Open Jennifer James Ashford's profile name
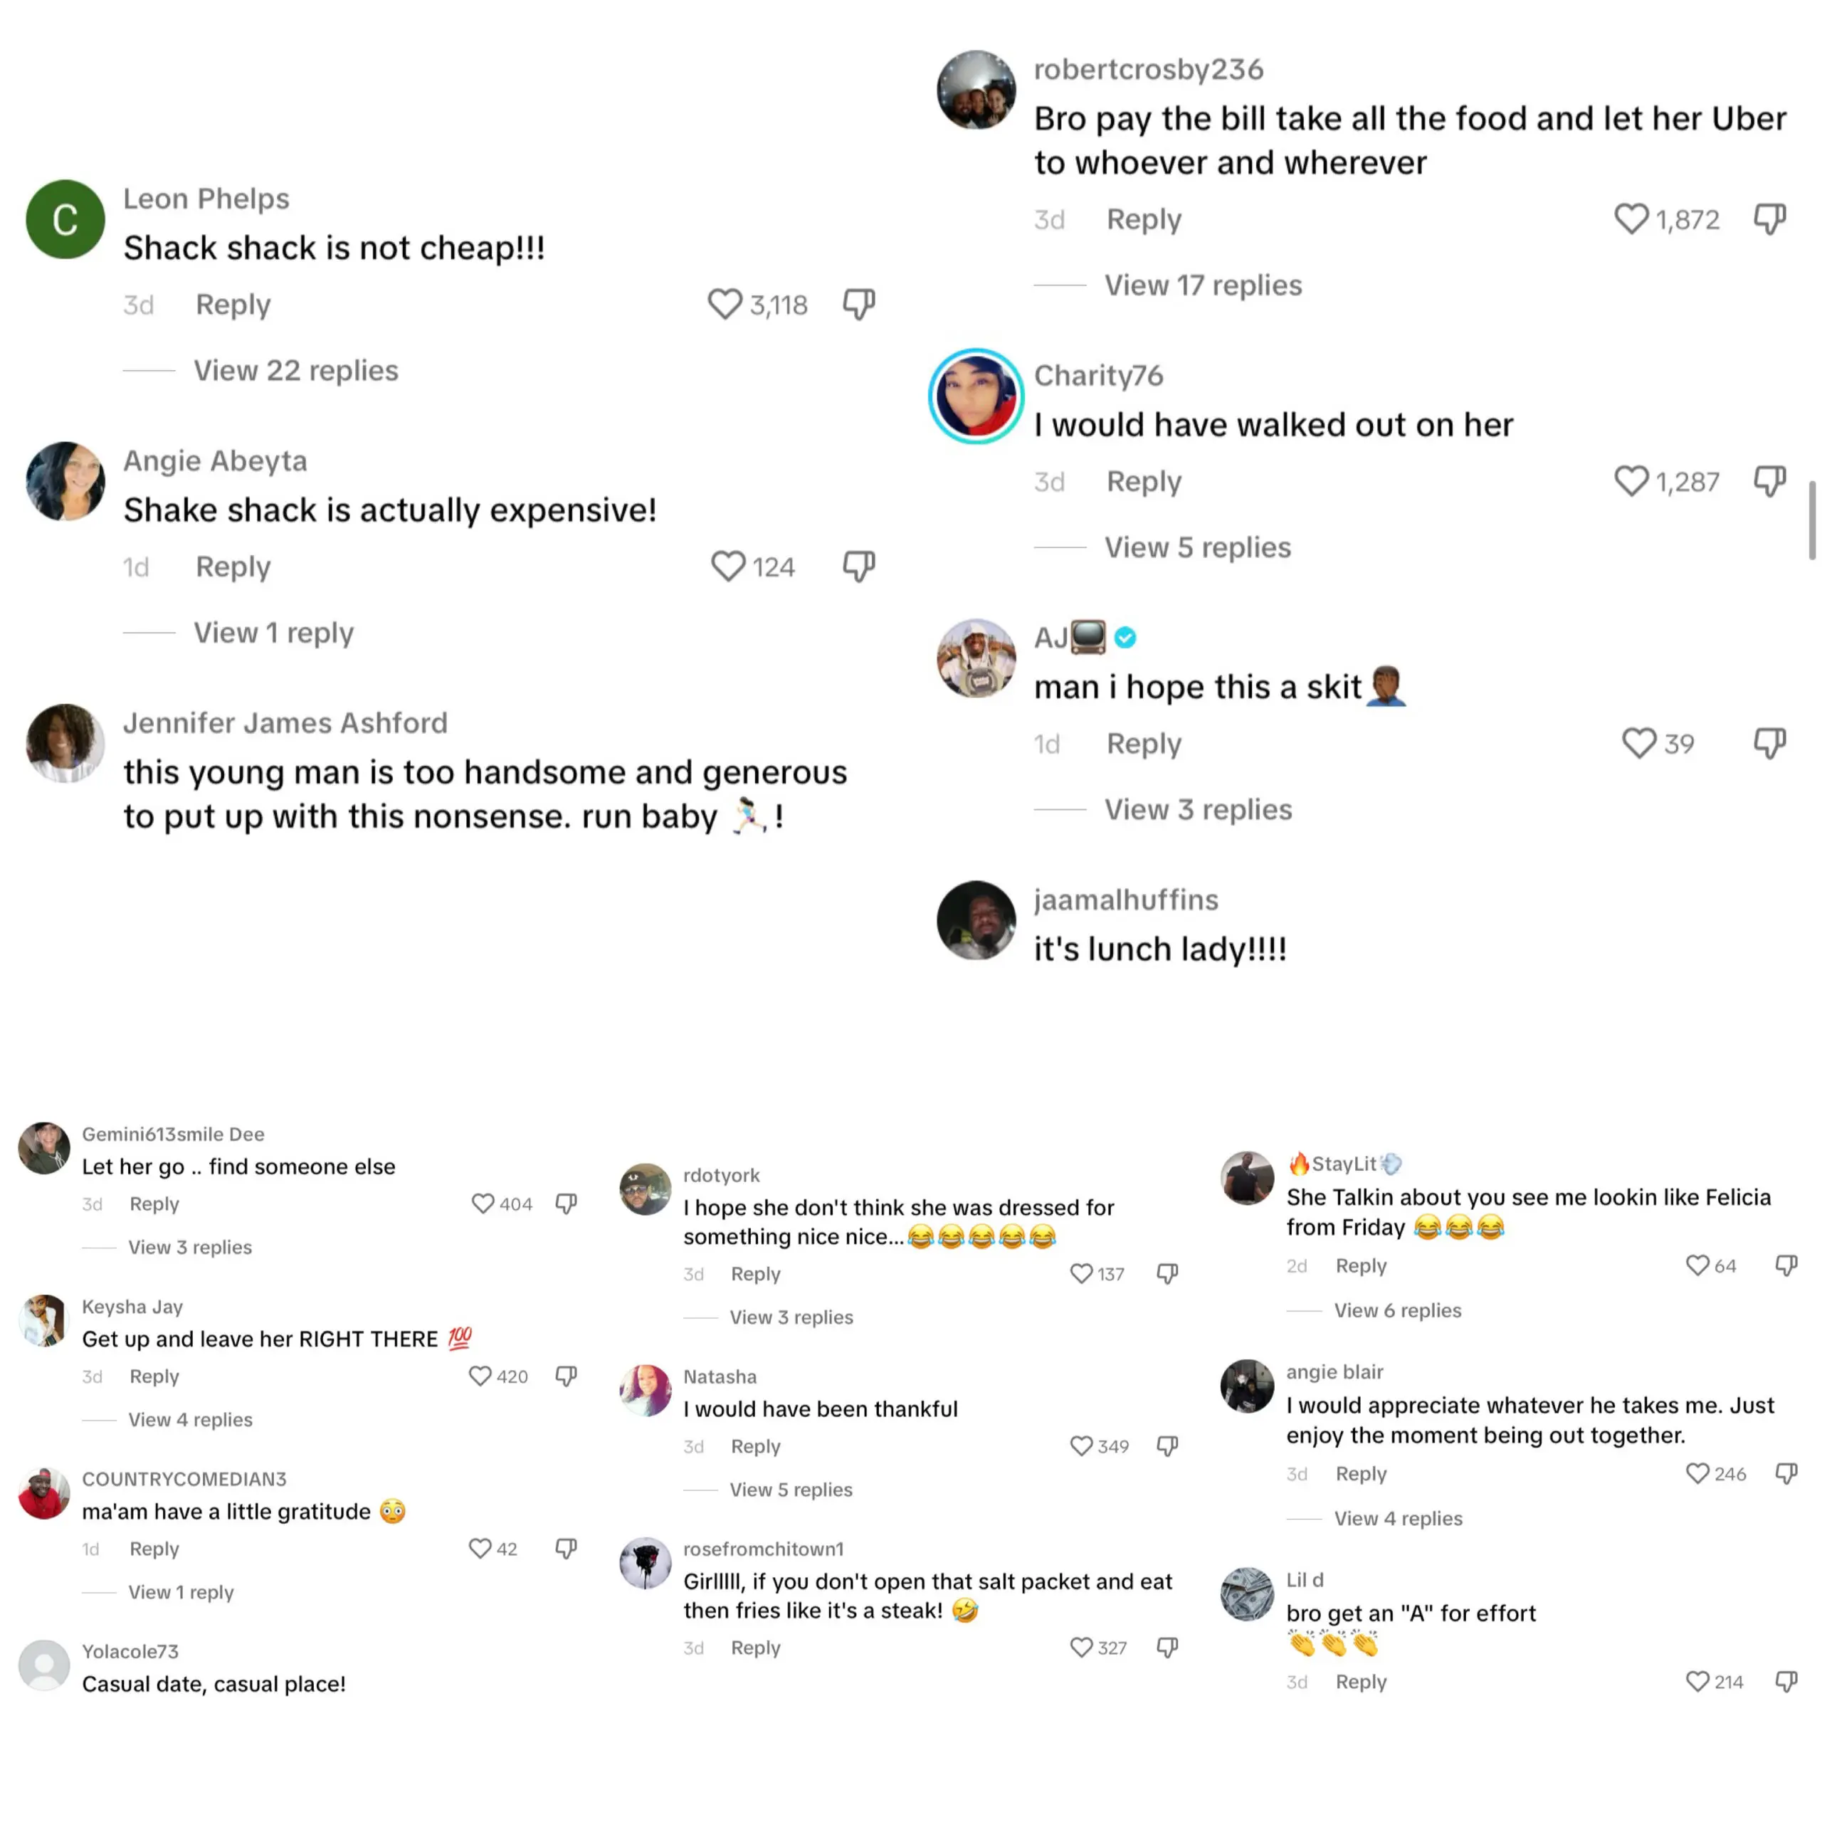This screenshot has height=1822, width=1822. tap(285, 722)
